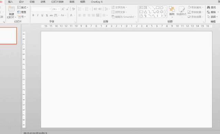The image size is (220, 134).
Task: Open Convert to SmartArt dropdown
Action: (x=123, y=17)
